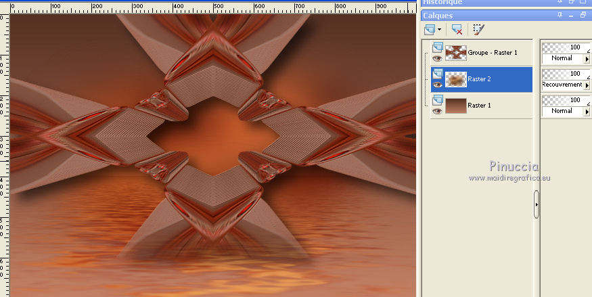This screenshot has width=592, height=297.
Task: Open the New Layer dropdown arrow
Action: (x=440, y=30)
